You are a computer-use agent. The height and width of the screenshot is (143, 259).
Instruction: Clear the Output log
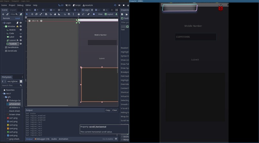pos(115,110)
